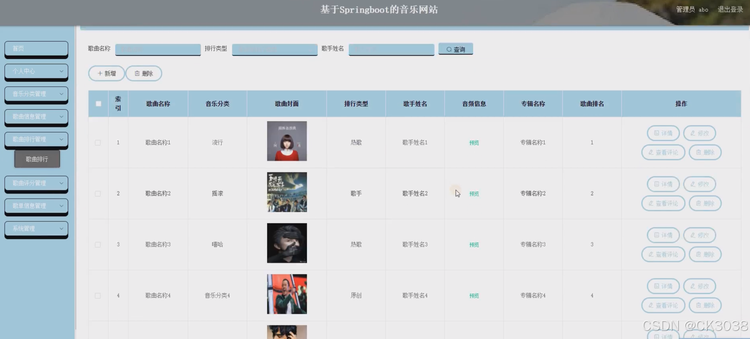
Task: Click 退出登录 in the header
Action: [730, 10]
